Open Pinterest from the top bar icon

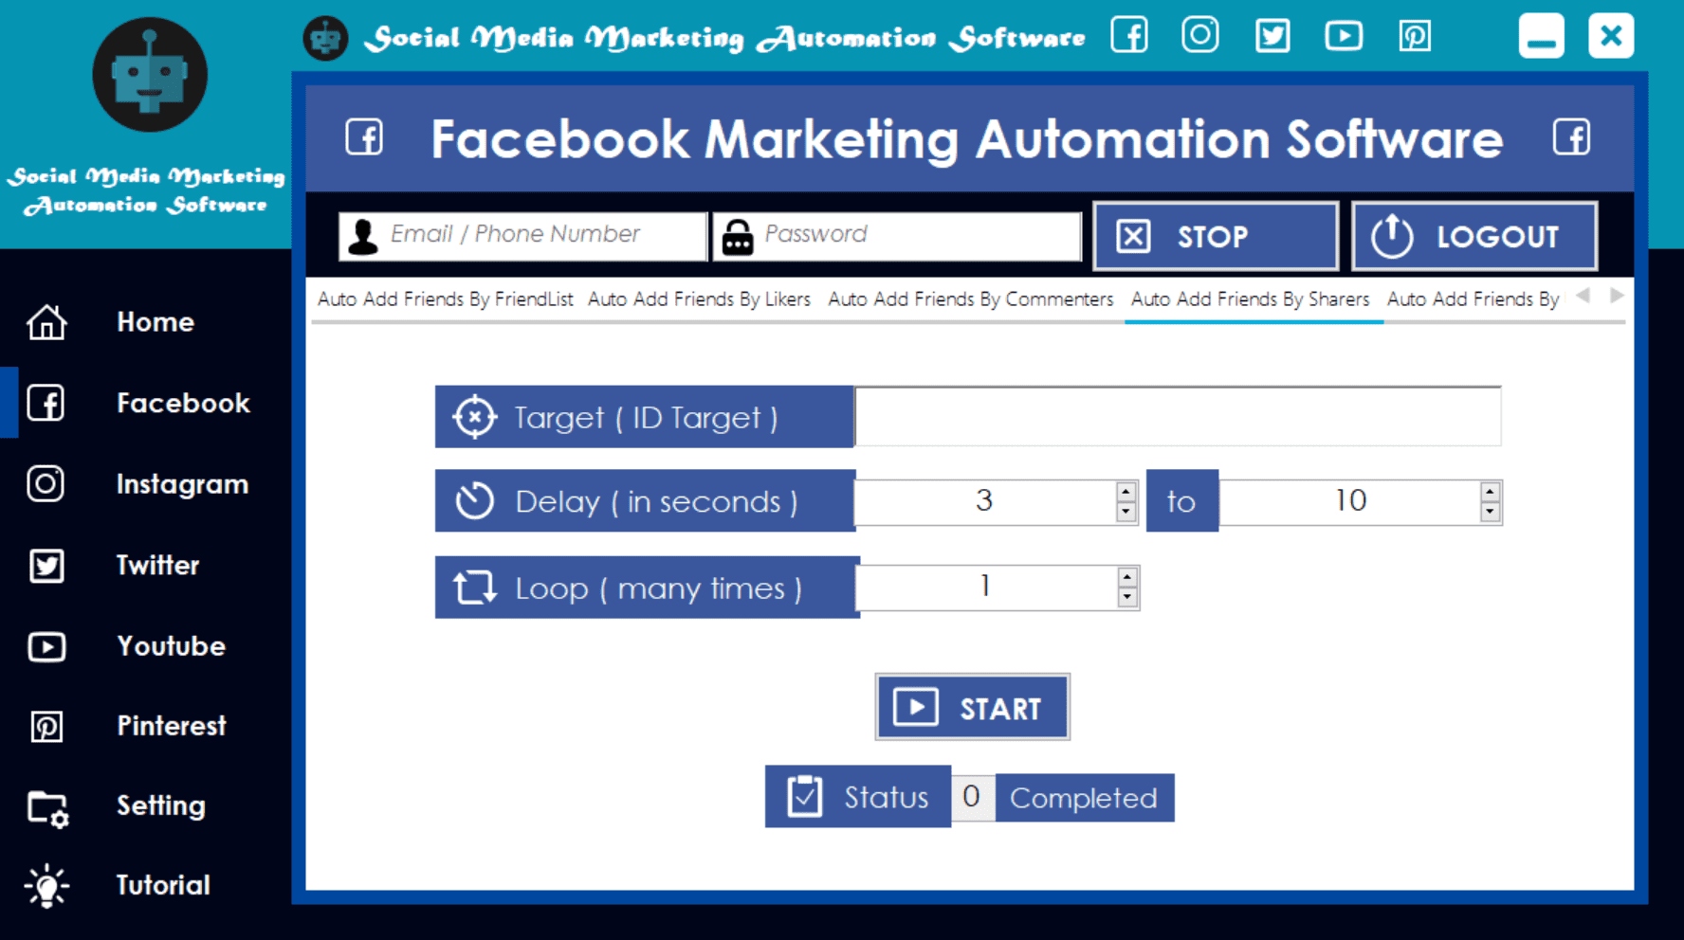[x=1415, y=36]
